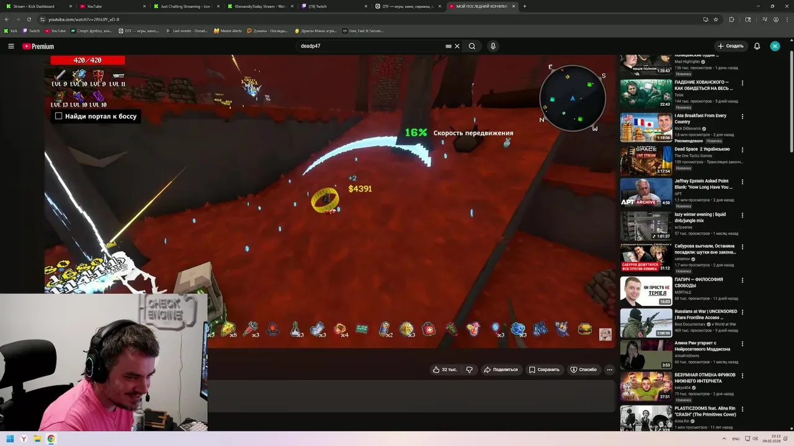Open the Meme Alerts bookmark

tap(228, 30)
